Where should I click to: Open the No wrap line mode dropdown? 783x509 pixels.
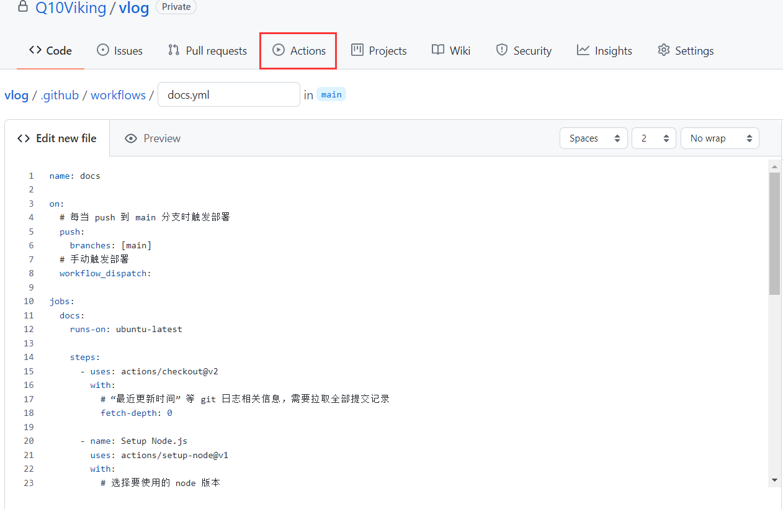719,138
